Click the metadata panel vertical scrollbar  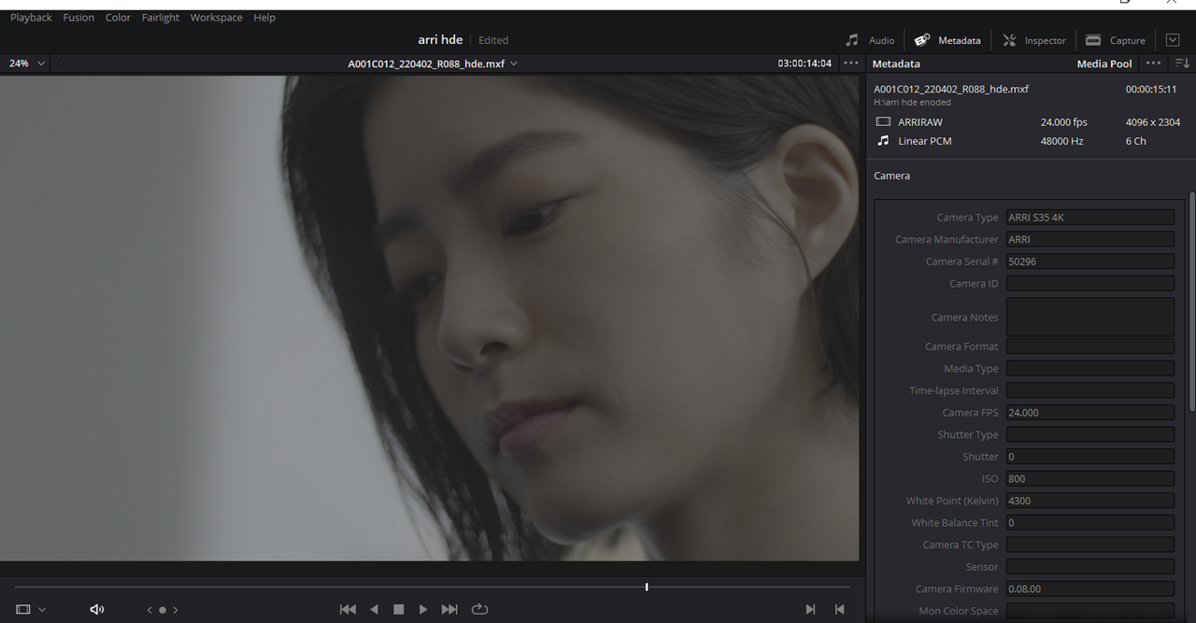click(x=1191, y=301)
